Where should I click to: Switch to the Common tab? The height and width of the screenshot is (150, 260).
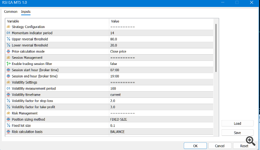[11, 11]
